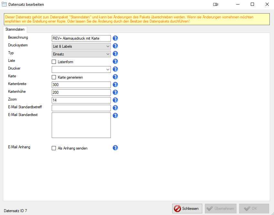
Task: Toggle Als Anhang senden checkbox
Action: [x=54, y=148]
